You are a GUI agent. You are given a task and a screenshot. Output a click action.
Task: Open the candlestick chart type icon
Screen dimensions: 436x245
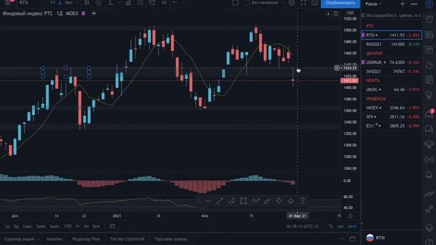click(87, 3)
